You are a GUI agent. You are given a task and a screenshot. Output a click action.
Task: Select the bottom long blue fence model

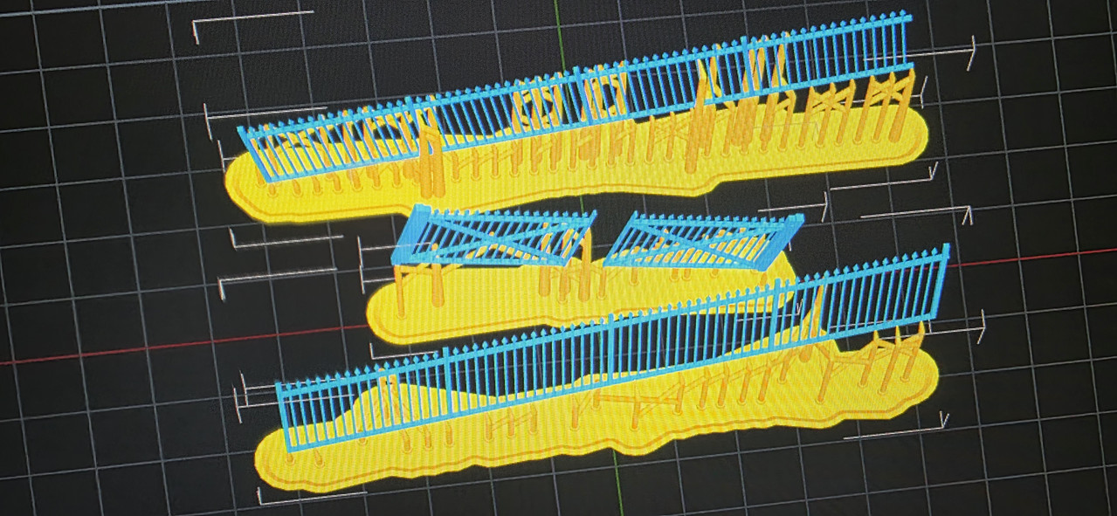611,349
